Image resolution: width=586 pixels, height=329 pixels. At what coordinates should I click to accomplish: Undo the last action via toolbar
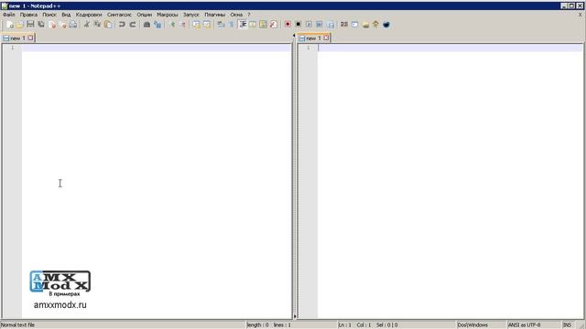click(122, 25)
